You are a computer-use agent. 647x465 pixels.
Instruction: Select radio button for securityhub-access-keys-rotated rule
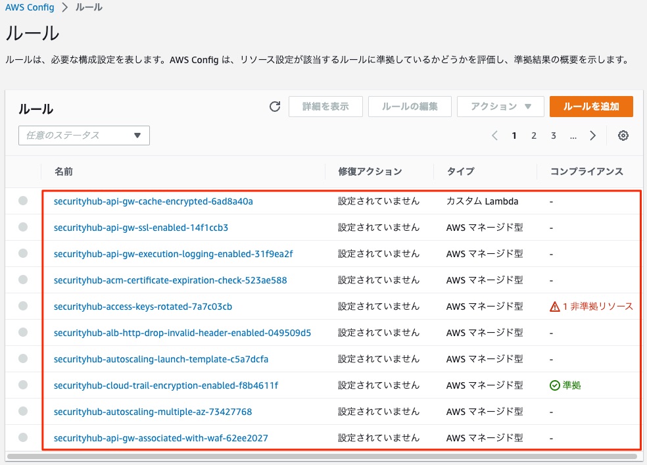click(x=23, y=306)
